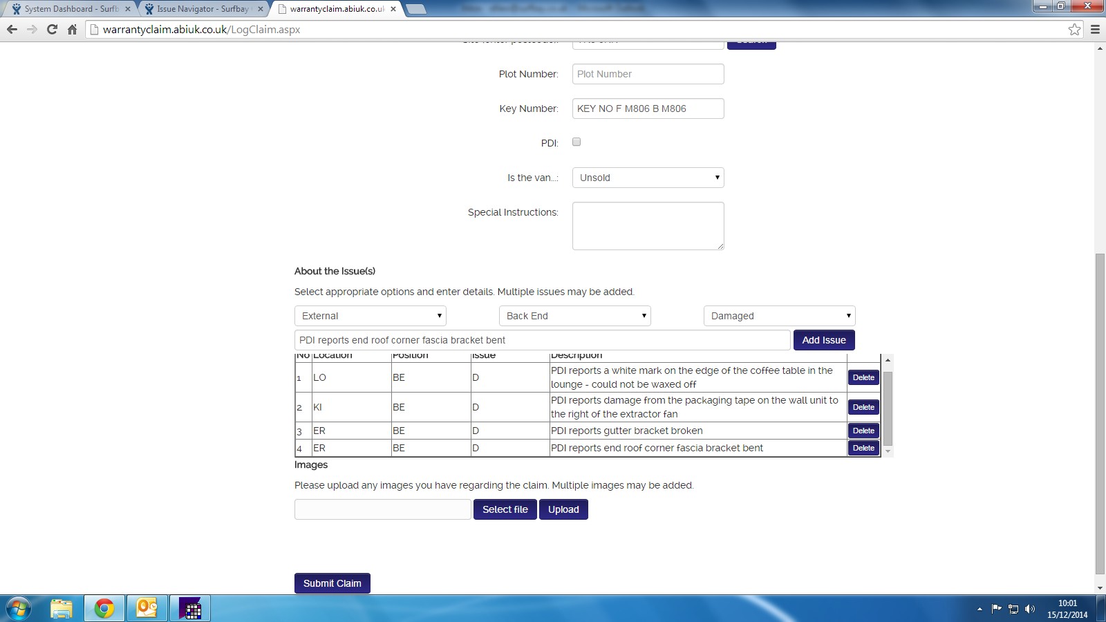
Task: Close the System Dashboard tab
Action: pyautogui.click(x=128, y=9)
